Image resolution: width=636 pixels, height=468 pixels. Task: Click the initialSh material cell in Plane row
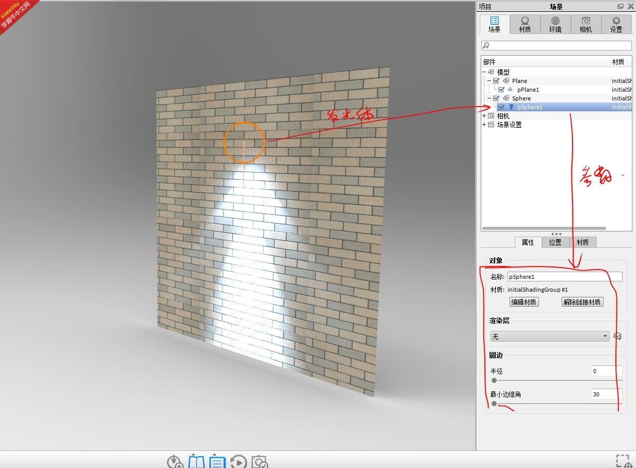point(622,81)
